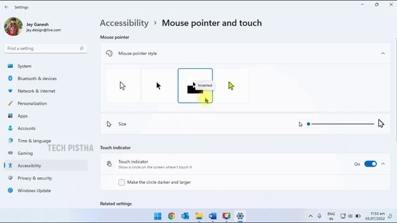Show hidden system tray icons
397x223 pixels.
point(310,216)
